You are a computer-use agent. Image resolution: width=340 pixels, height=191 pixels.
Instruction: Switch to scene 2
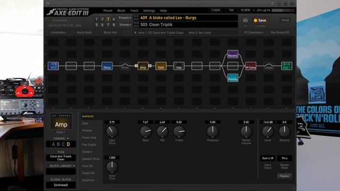point(103,19)
